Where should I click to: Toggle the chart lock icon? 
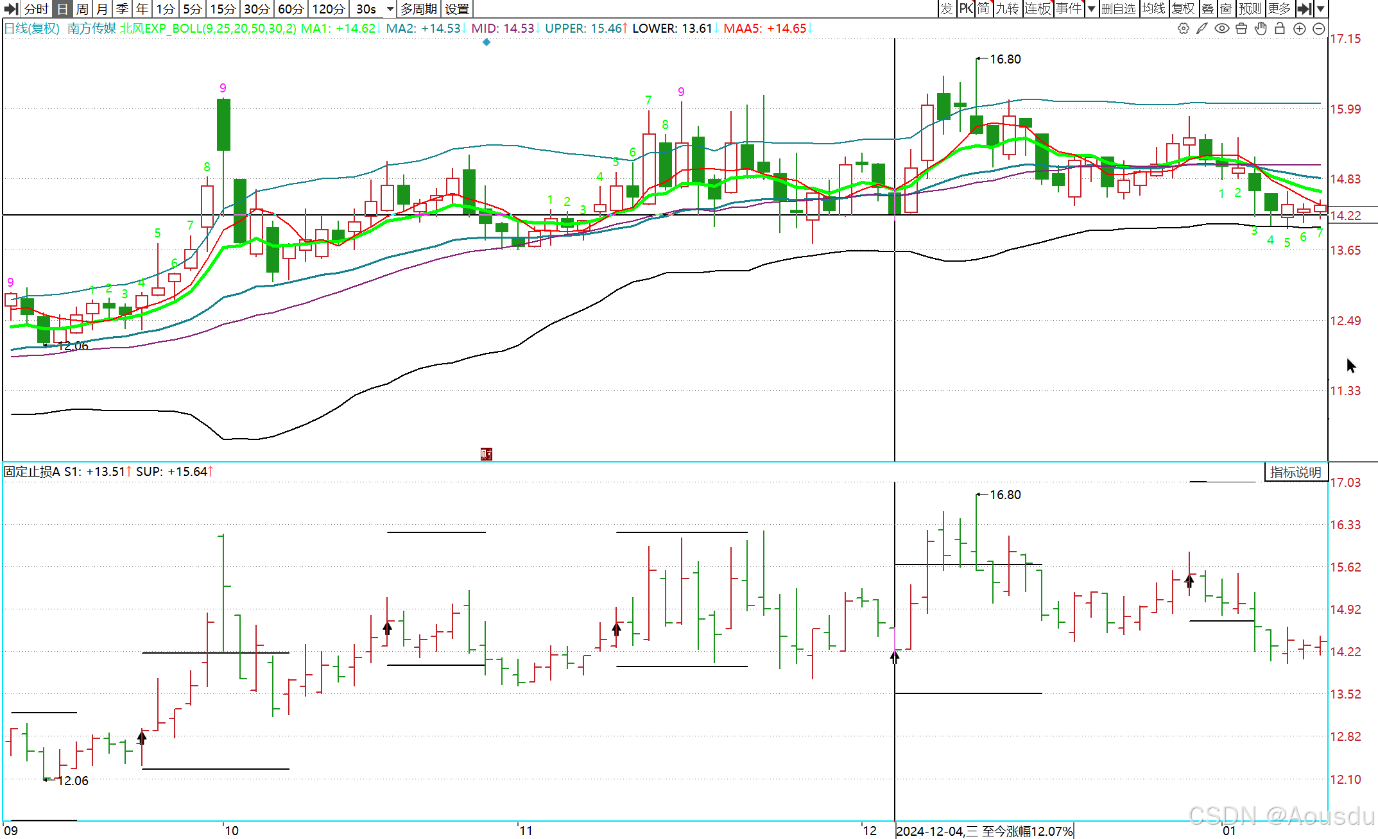pyautogui.click(x=1280, y=28)
